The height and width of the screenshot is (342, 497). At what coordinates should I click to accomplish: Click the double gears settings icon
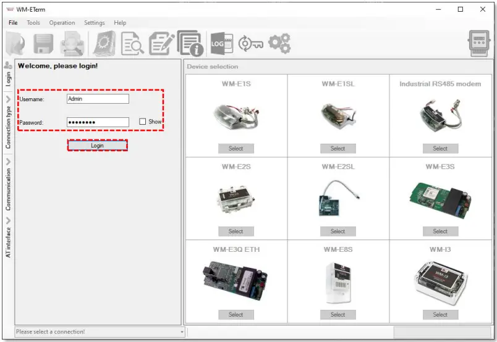coord(279,43)
